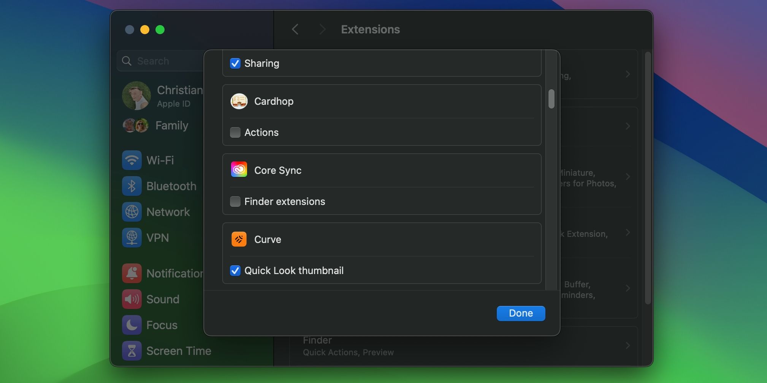The image size is (767, 383).
Task: Click the VPN globe icon
Action: (131, 238)
